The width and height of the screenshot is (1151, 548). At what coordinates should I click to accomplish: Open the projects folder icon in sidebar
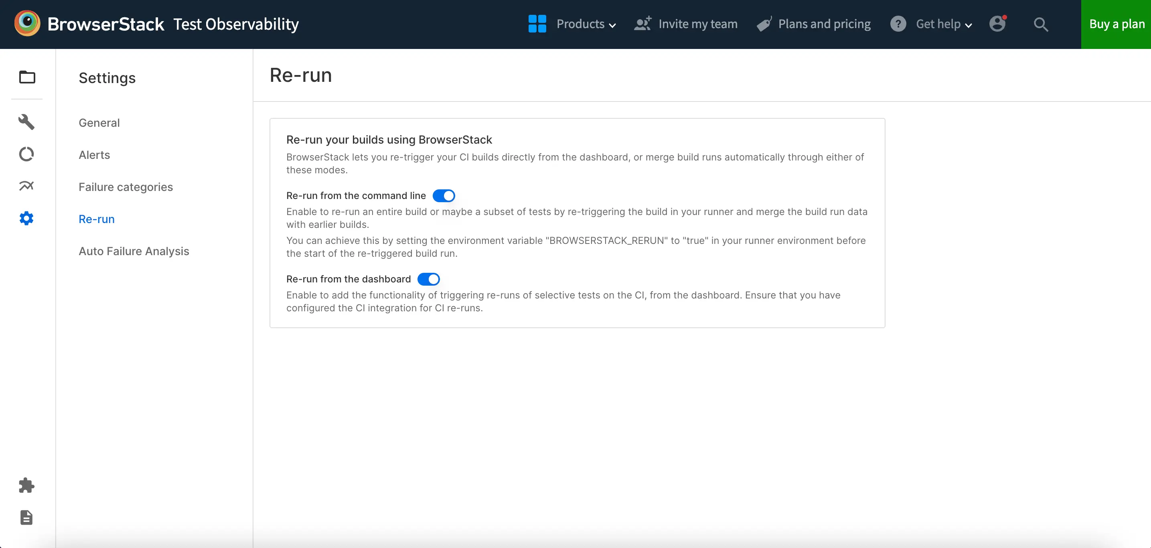pos(27,77)
